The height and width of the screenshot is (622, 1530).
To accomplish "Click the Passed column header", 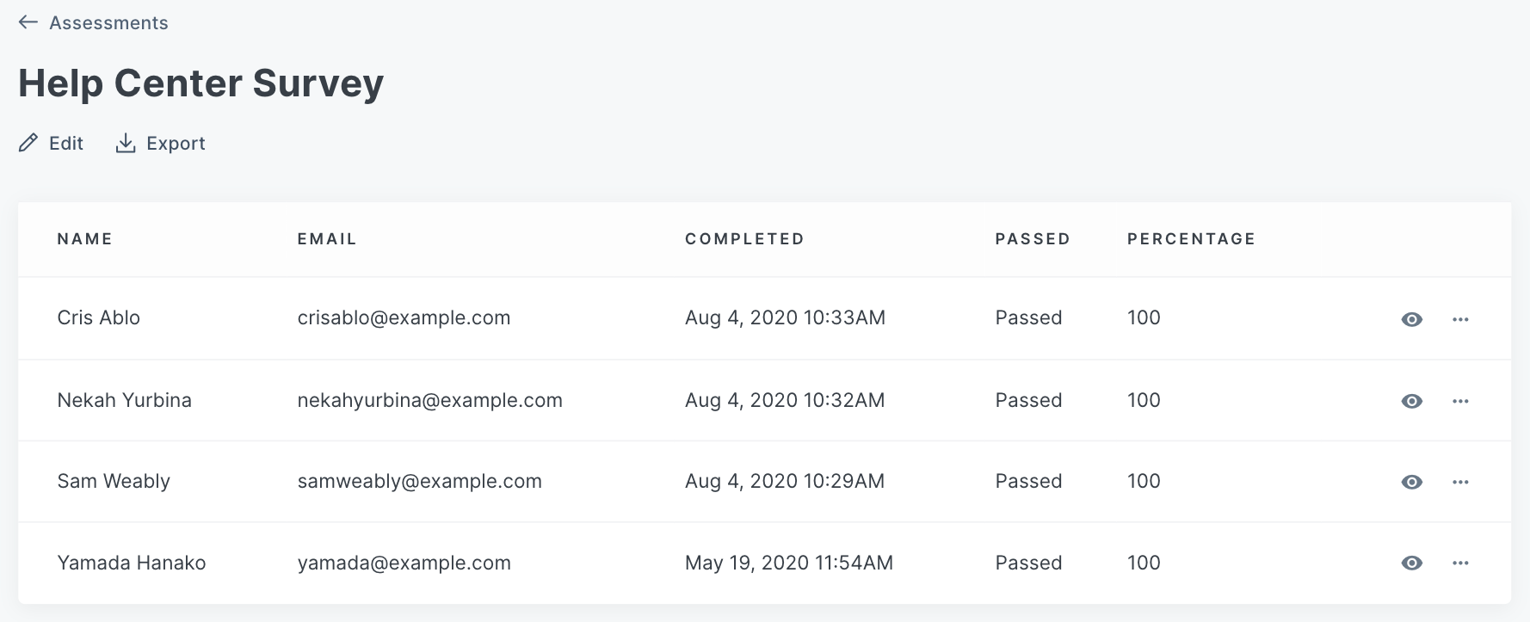I will tap(1033, 239).
